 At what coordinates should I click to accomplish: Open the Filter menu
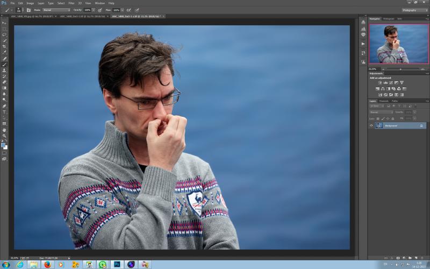71,3
